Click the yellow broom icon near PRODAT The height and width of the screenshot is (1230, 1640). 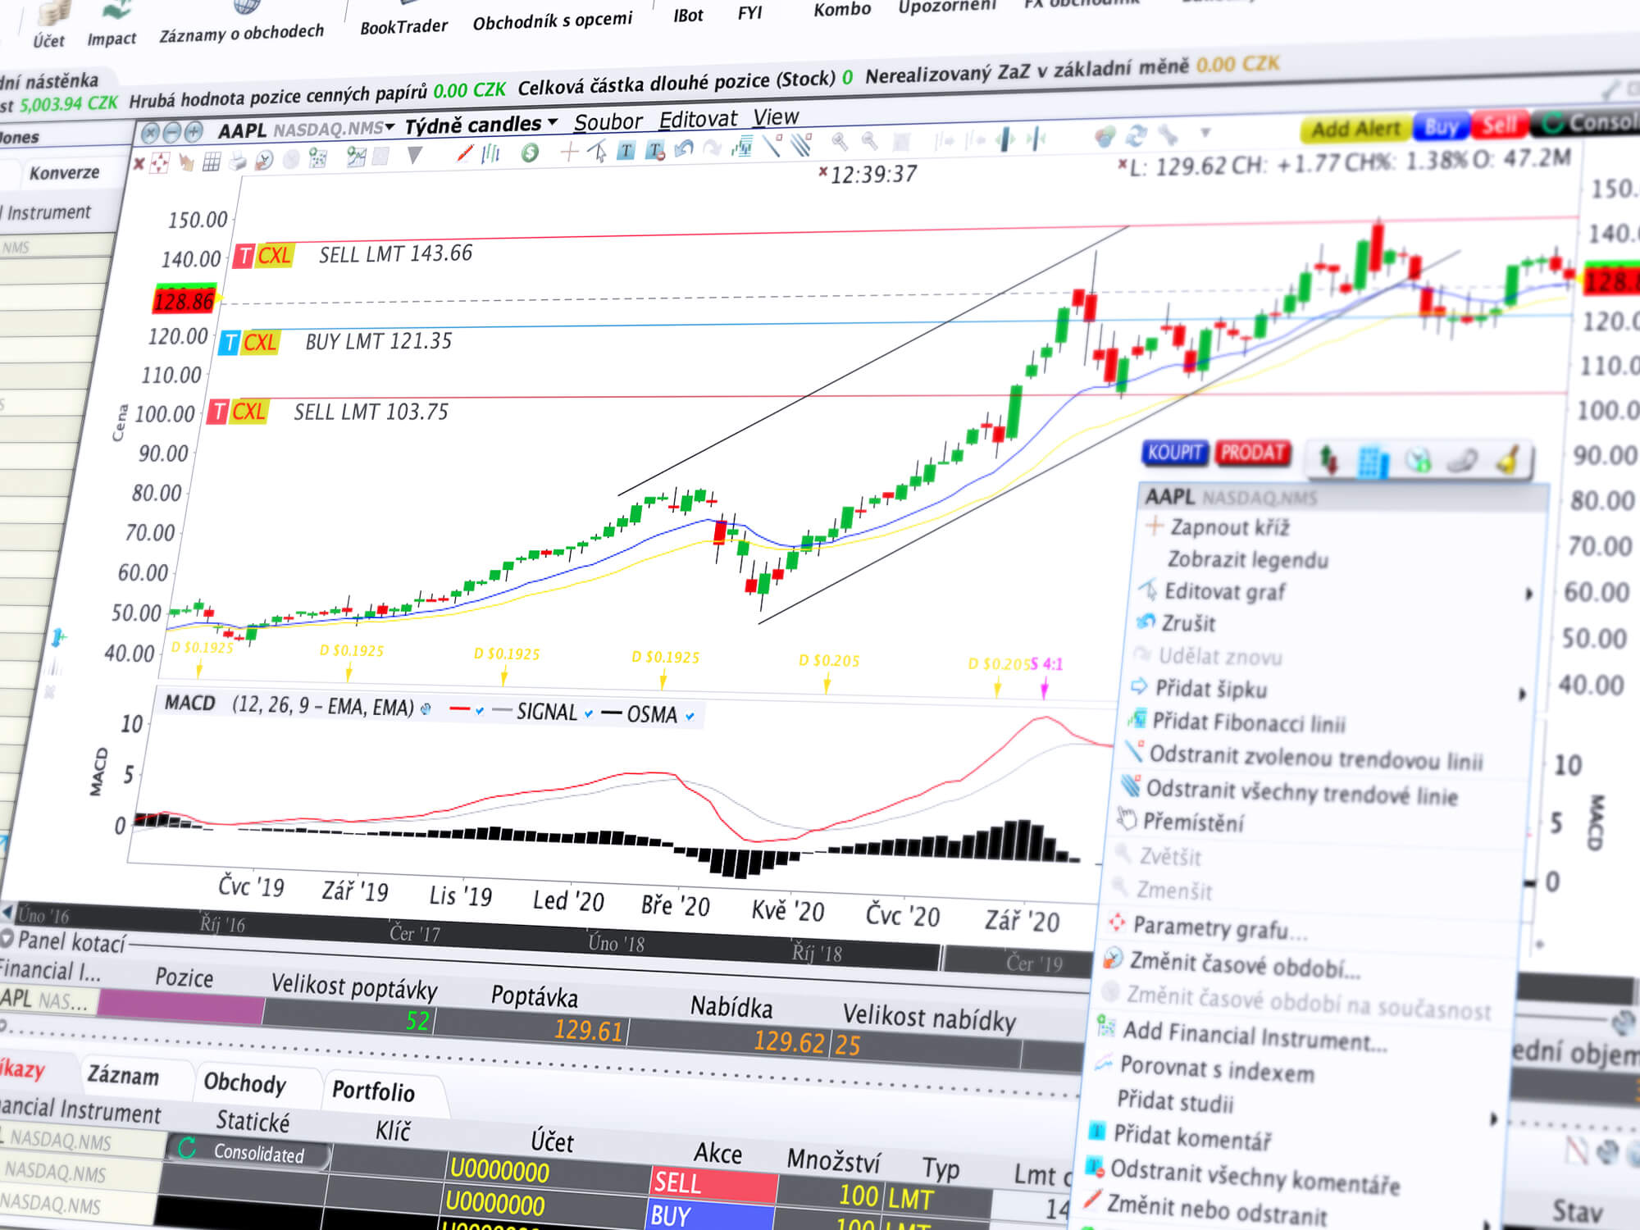coord(1509,460)
